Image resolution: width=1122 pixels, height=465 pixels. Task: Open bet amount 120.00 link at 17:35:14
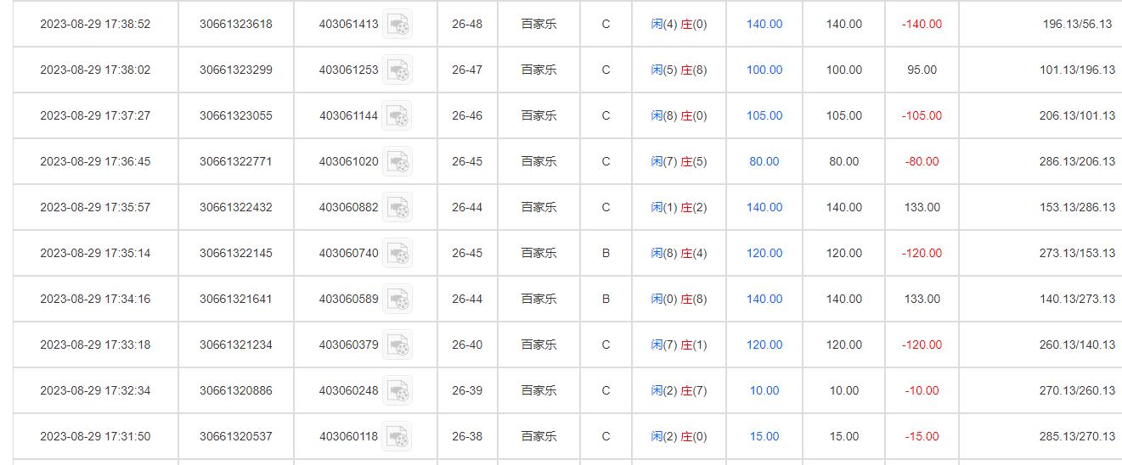click(x=764, y=254)
